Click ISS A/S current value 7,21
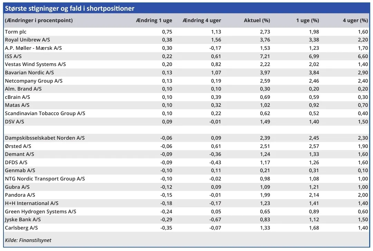 tap(265, 56)
